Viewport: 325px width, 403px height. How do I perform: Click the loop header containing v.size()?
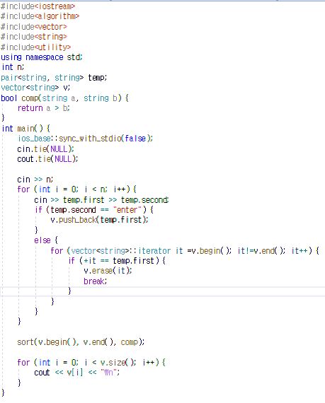click(x=91, y=363)
